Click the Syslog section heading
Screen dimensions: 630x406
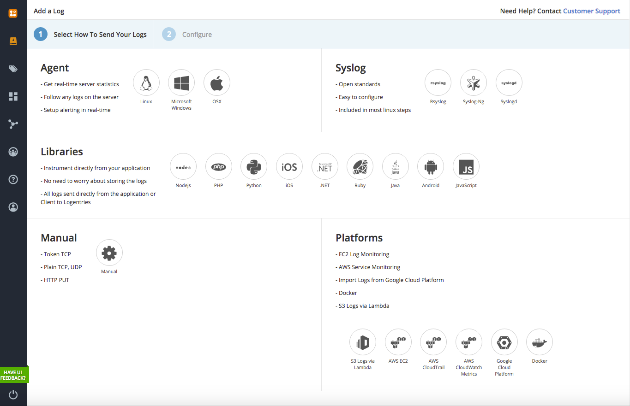tap(351, 68)
